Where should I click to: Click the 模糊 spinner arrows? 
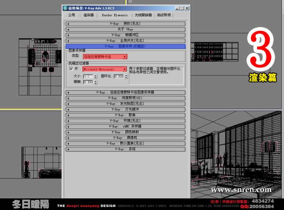[x=96, y=82]
